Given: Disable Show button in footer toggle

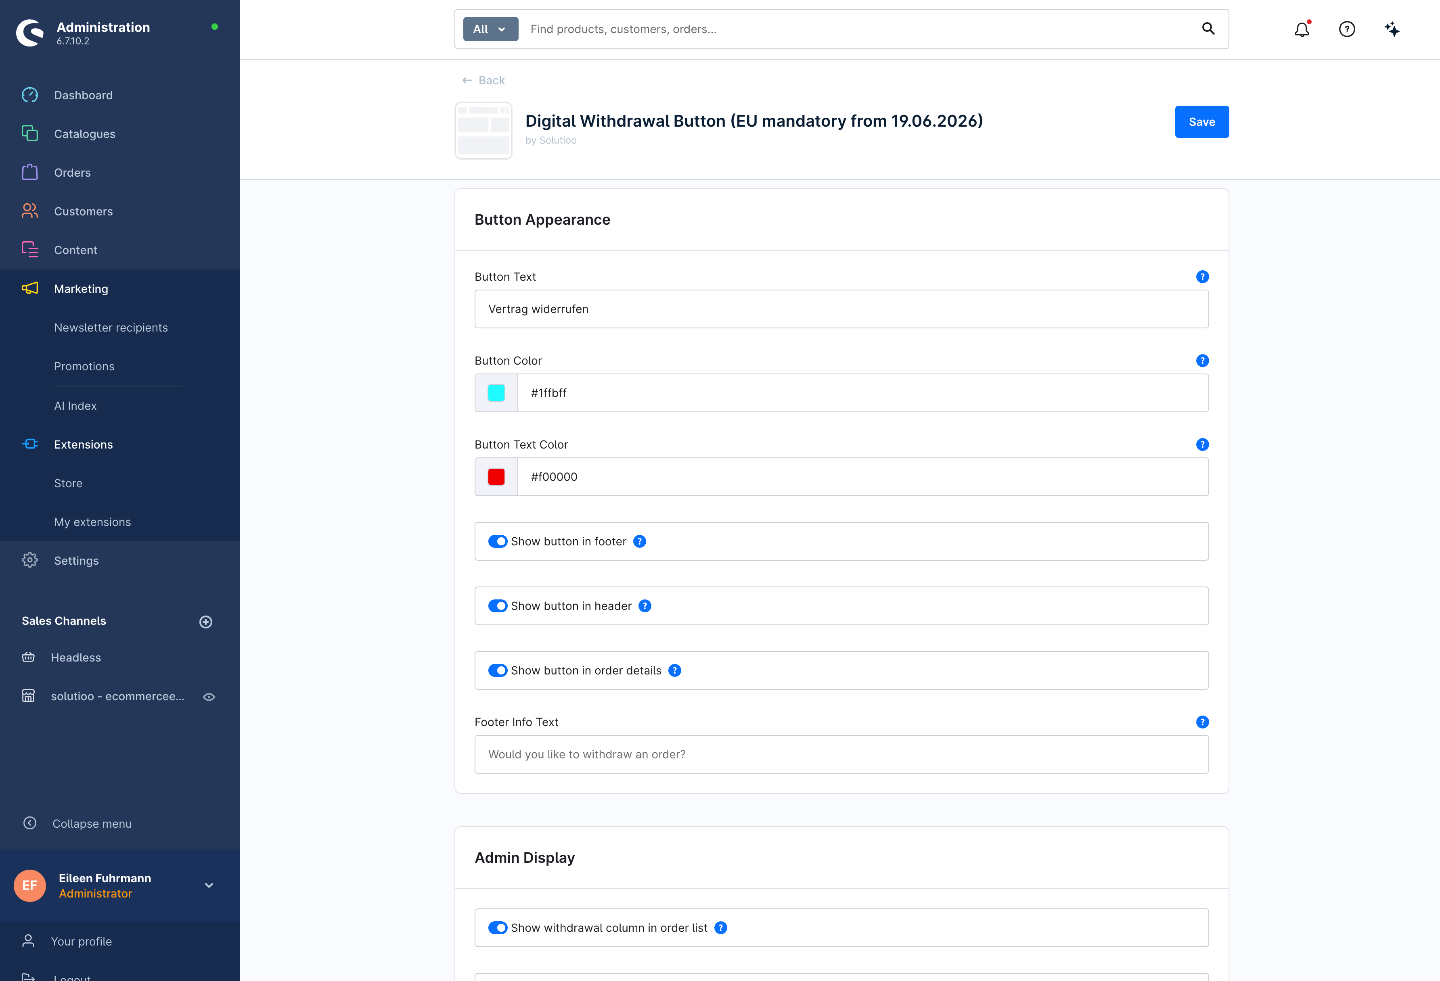Looking at the screenshot, I should [x=498, y=541].
